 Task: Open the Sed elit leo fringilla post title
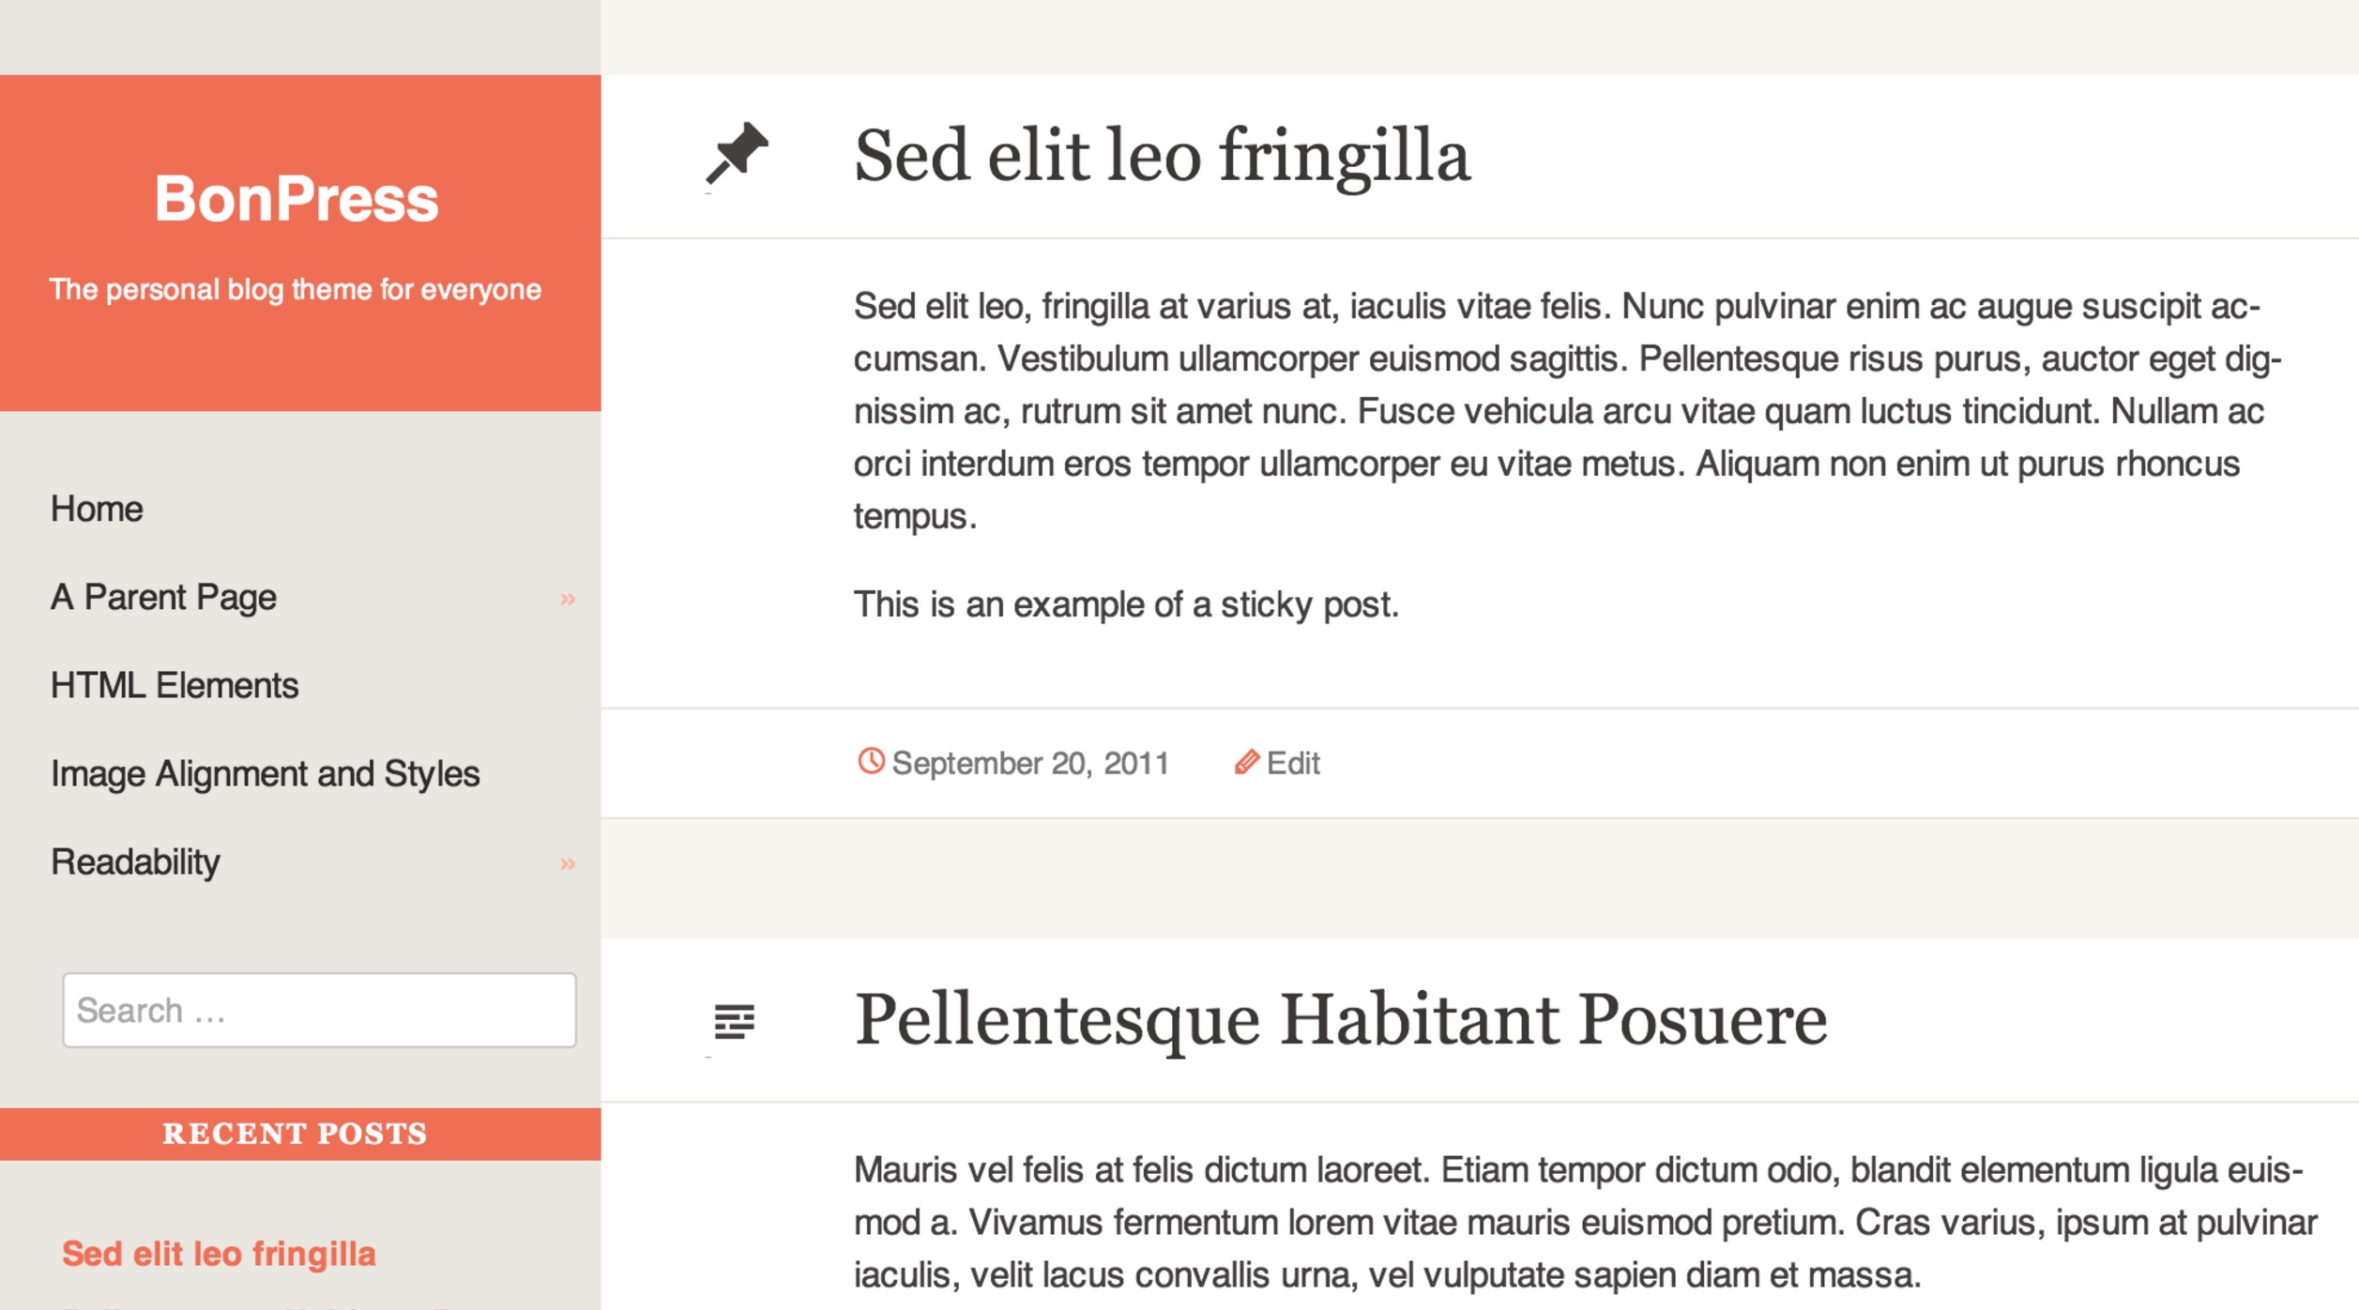[x=1162, y=156]
